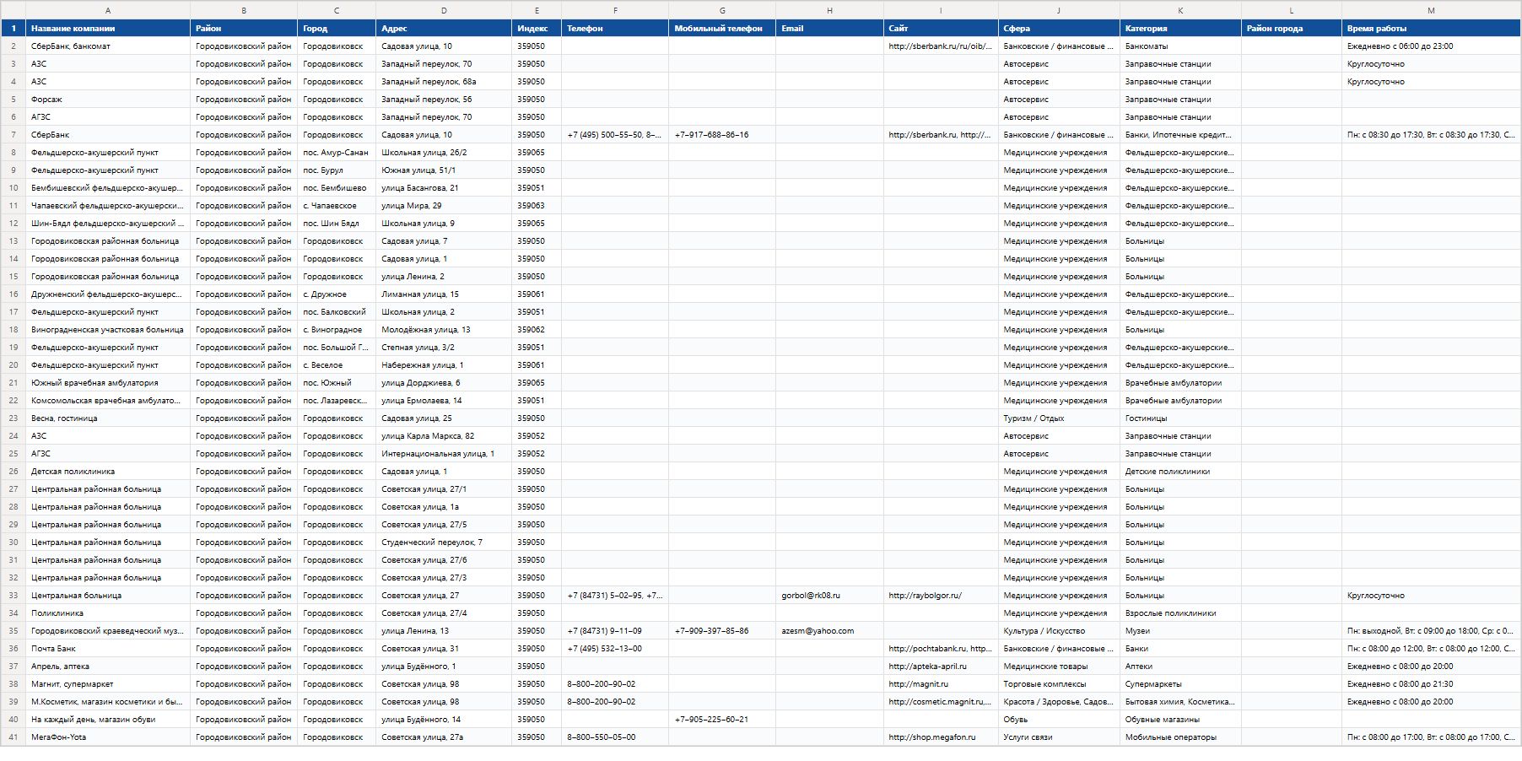Click the "Категория" header cell

[1180, 29]
